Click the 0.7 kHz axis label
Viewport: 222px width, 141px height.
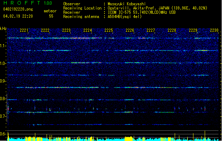coord(3,116)
